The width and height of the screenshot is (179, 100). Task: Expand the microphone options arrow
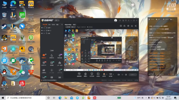click(107, 74)
